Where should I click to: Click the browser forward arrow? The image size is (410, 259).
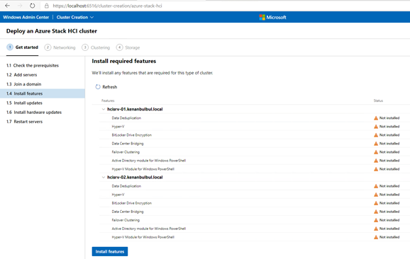(20, 6)
